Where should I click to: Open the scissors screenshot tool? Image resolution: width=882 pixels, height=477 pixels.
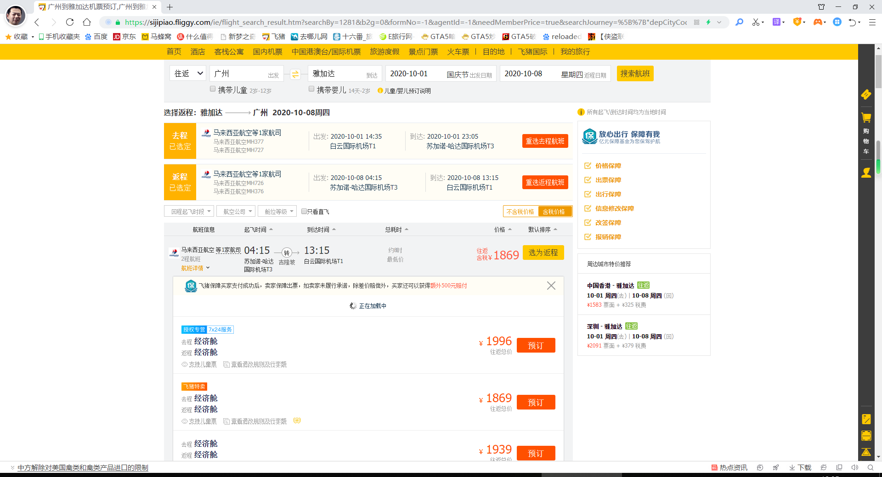pyautogui.click(x=756, y=22)
